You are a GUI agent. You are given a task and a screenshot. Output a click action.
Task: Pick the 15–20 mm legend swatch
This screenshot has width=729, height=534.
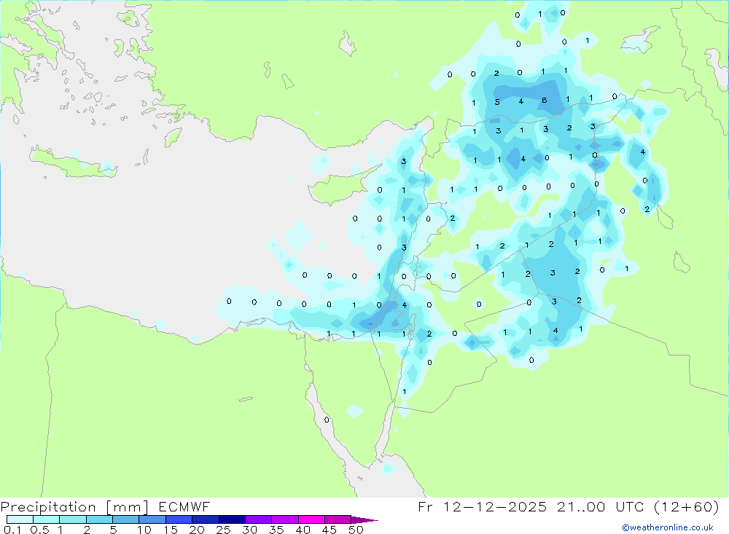179,519
